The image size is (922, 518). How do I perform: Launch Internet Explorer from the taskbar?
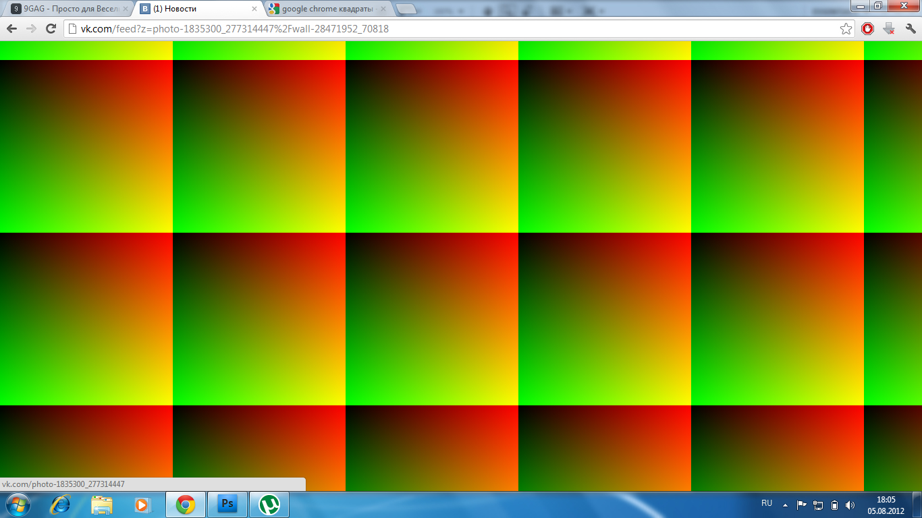61,505
